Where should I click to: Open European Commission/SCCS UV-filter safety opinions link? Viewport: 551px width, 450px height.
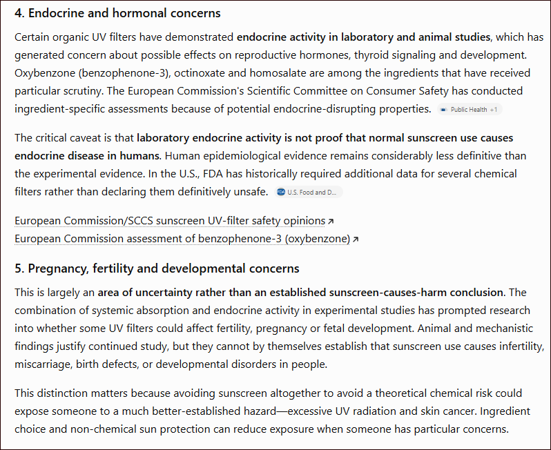170,221
